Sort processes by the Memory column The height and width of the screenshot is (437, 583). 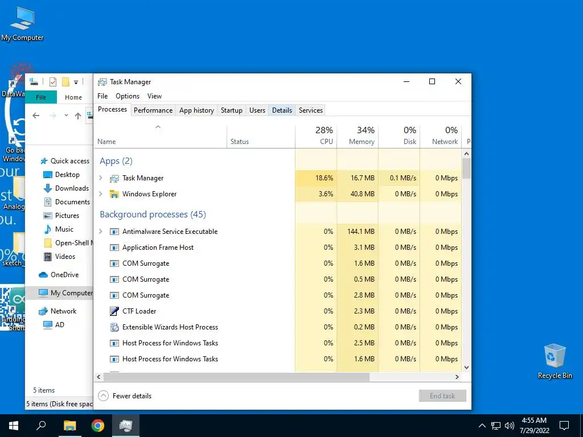pos(358,135)
